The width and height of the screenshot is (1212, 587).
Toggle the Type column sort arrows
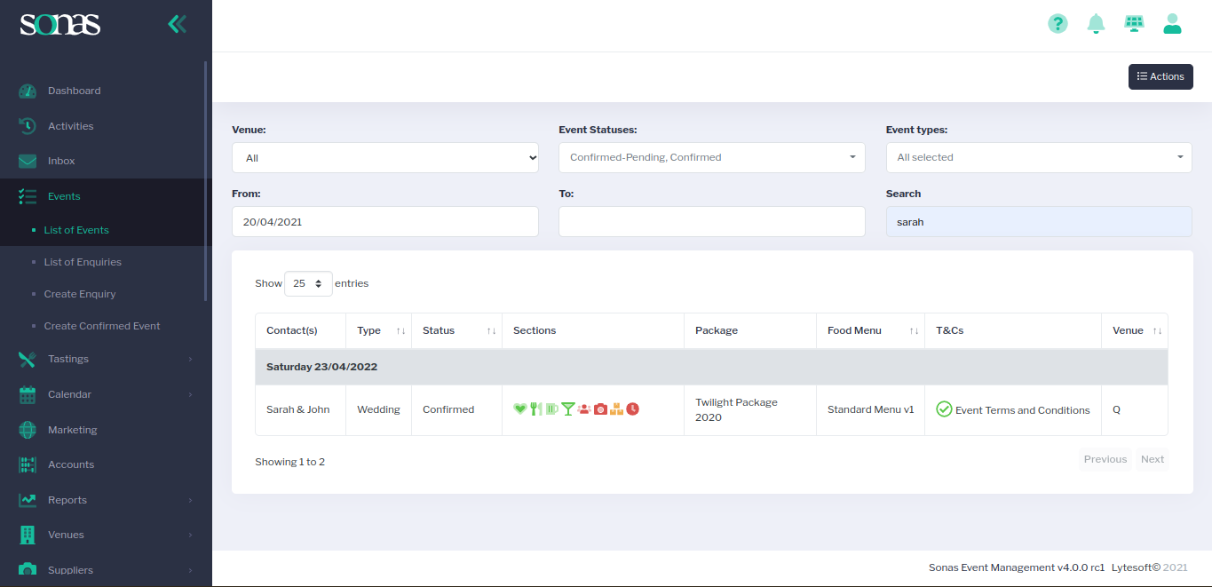tap(400, 330)
